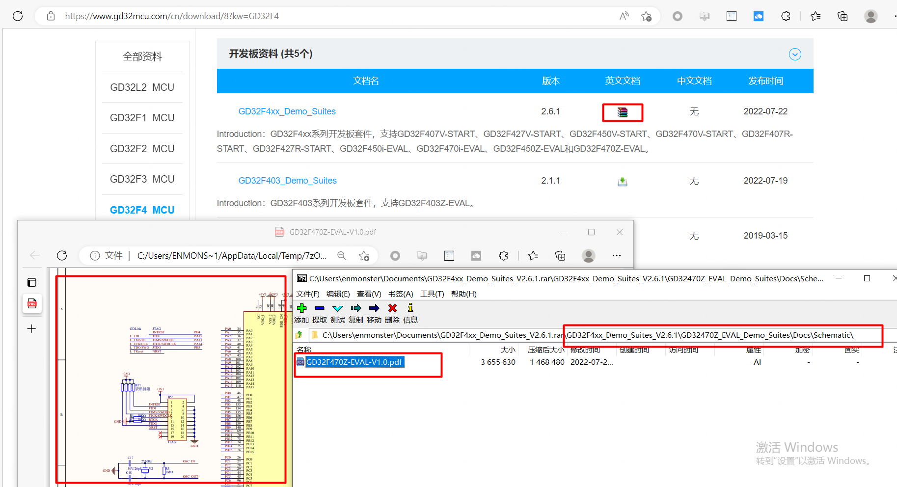This screenshot has width=897, height=487.
Task: Refresh the PDF viewer window
Action: [x=62, y=255]
